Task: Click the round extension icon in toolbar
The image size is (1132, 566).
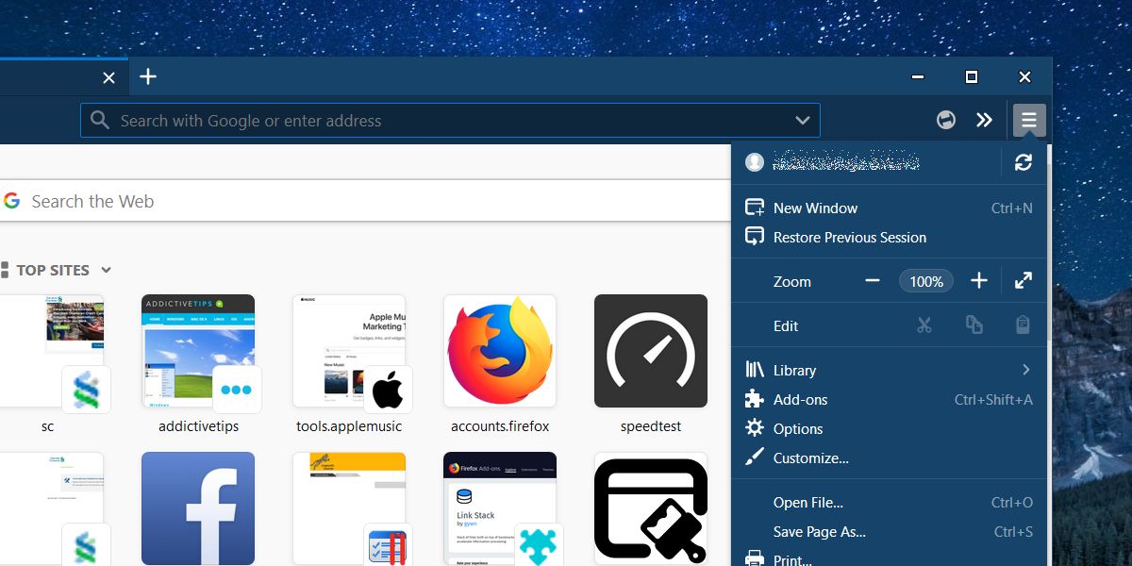Action: pos(945,120)
